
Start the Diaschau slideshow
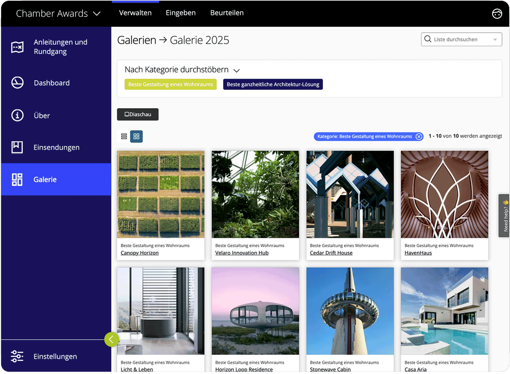pos(138,114)
